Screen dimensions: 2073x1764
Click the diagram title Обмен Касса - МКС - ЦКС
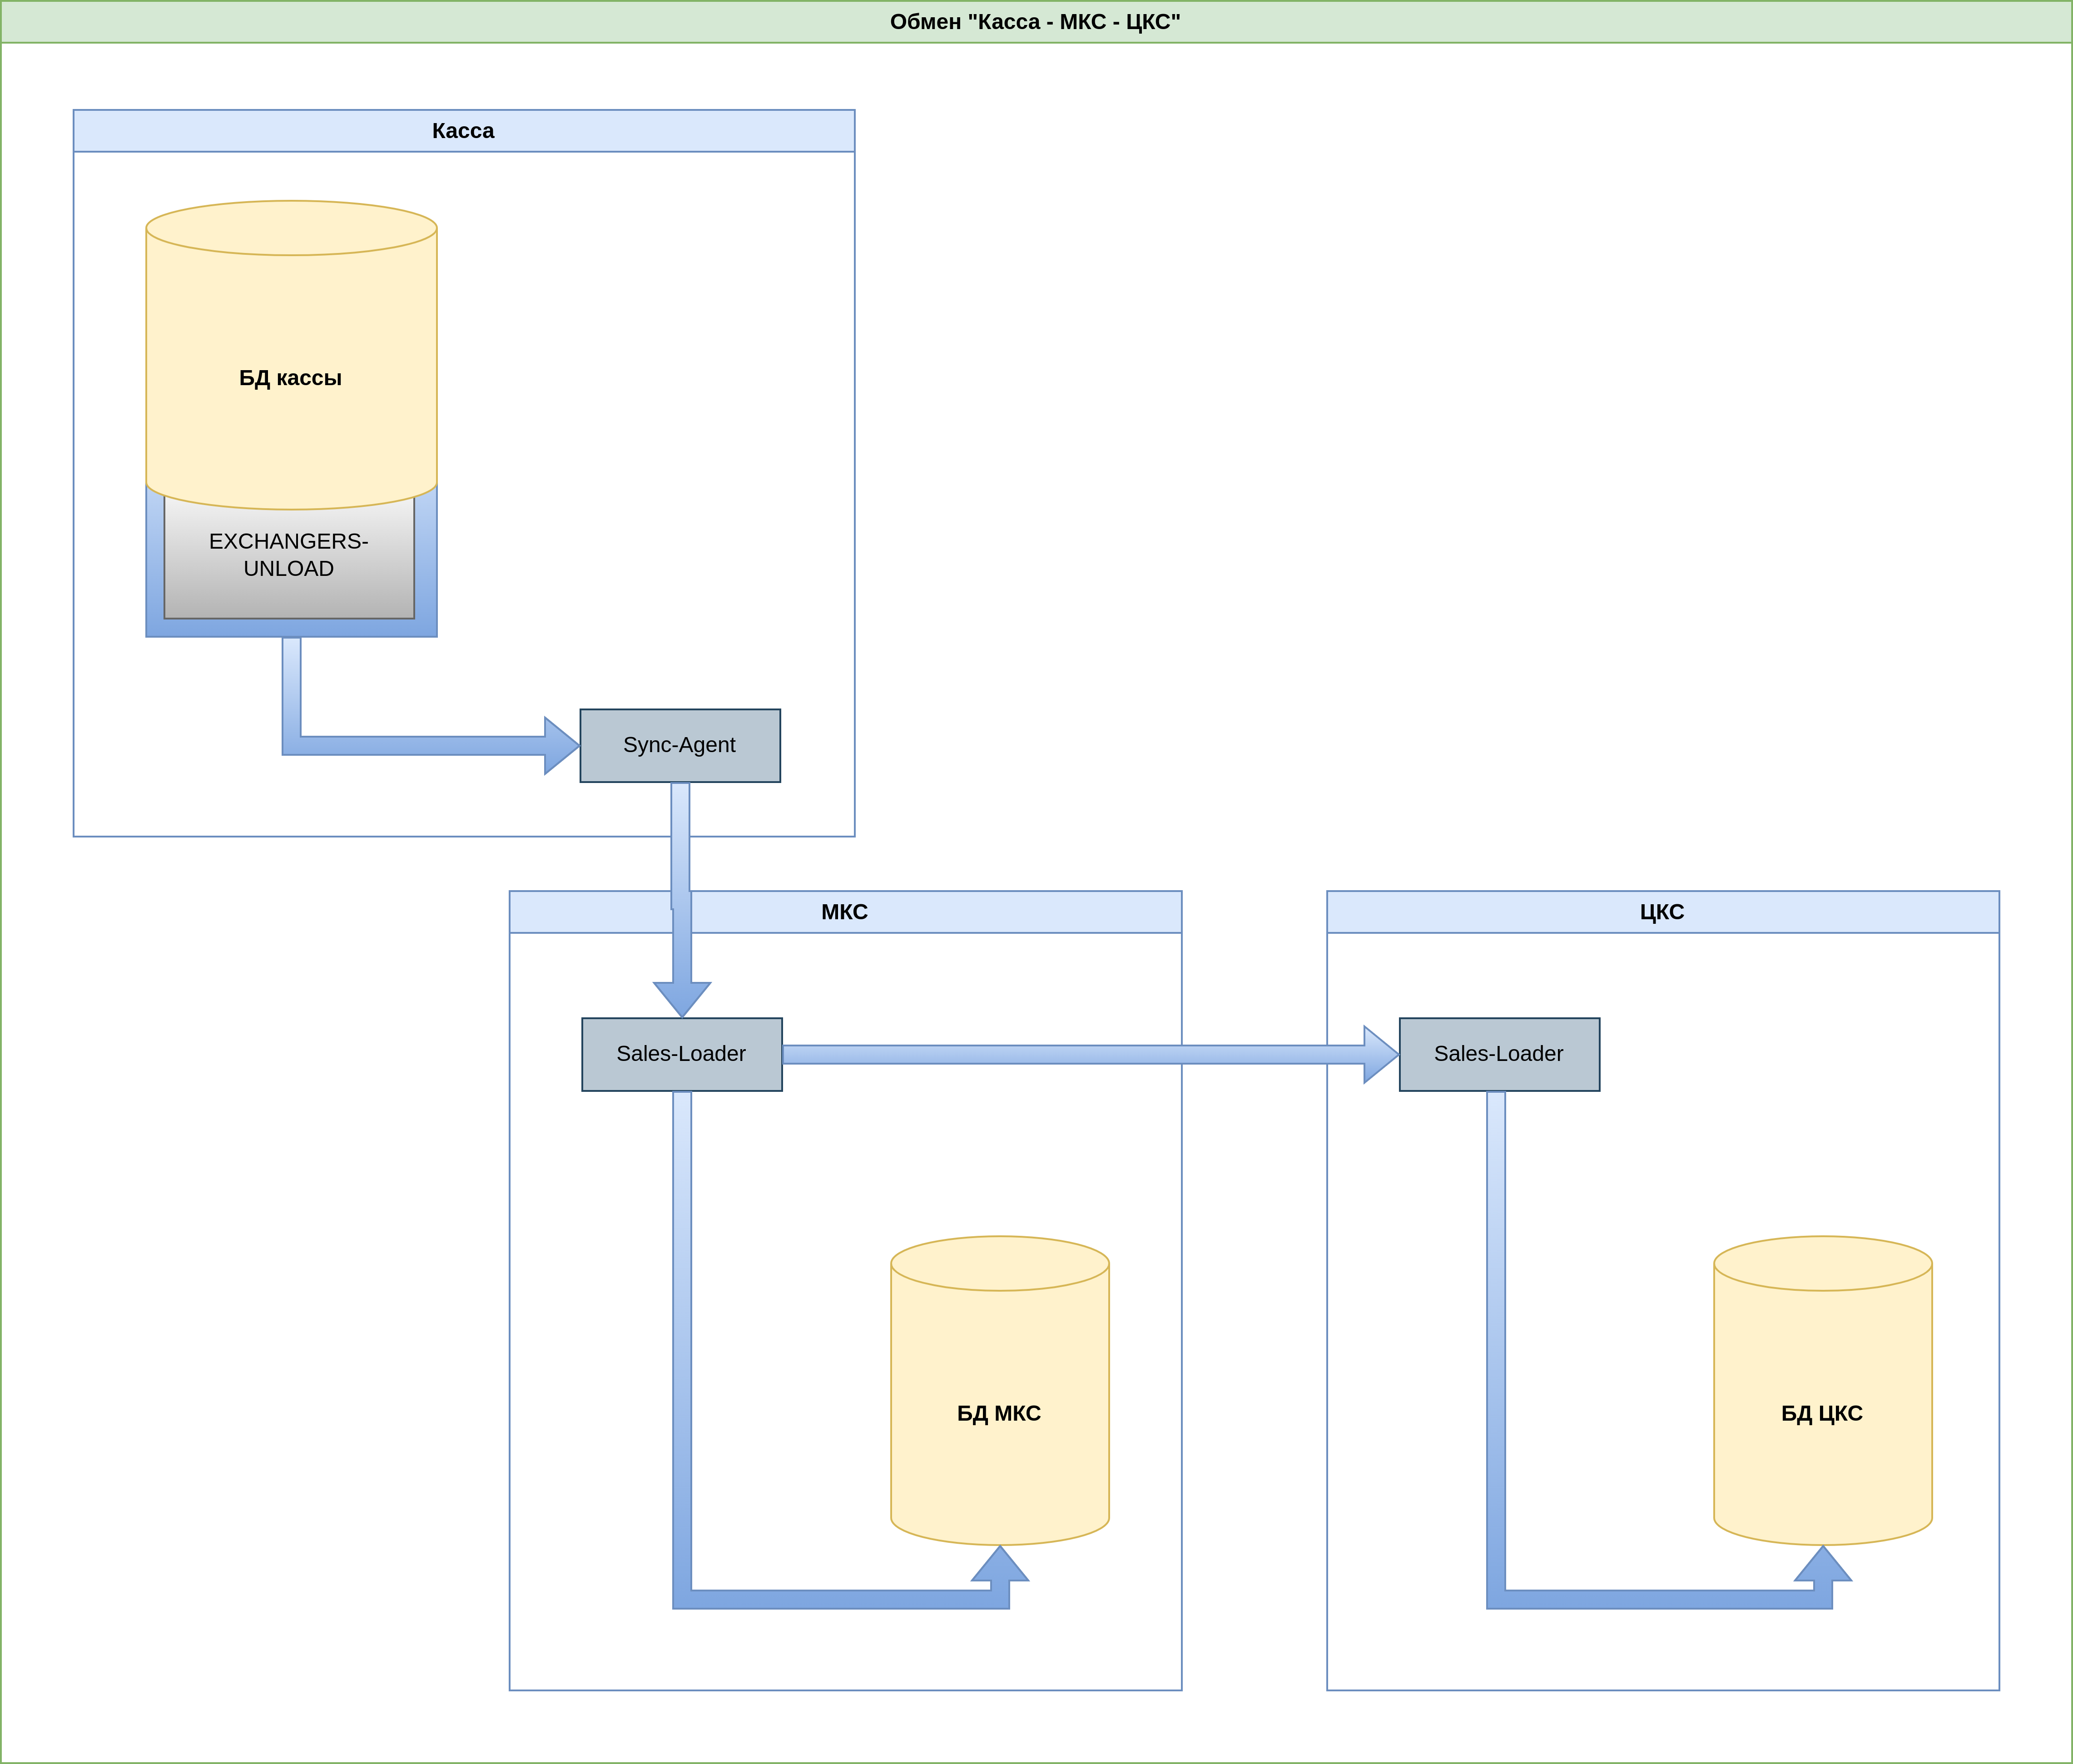(x=1035, y=22)
